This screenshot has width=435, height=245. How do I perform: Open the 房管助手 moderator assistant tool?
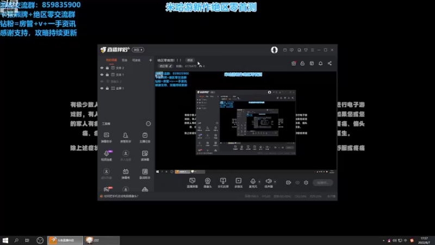pyautogui.click(x=126, y=138)
